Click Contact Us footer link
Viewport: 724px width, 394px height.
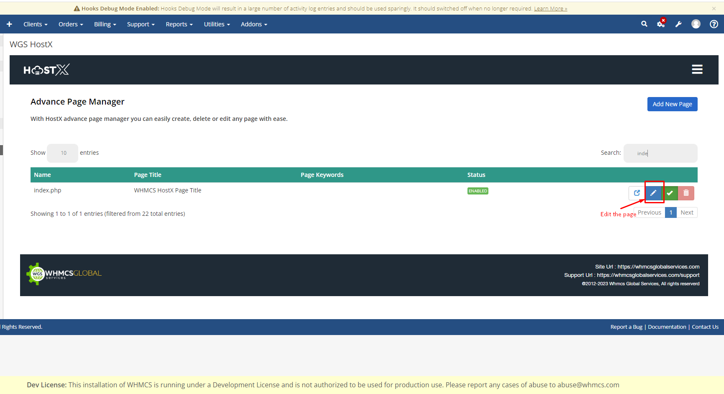[705, 327]
